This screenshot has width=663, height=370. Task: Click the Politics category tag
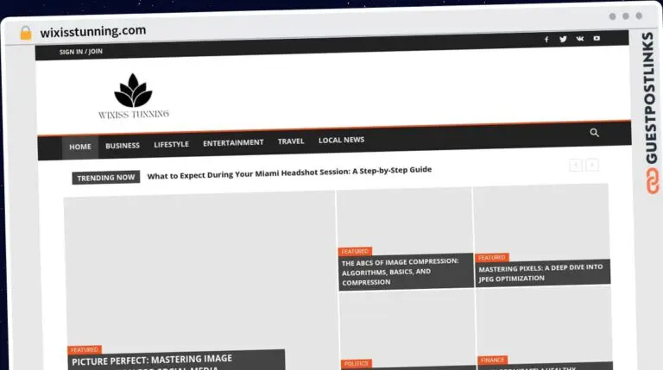tap(356, 364)
